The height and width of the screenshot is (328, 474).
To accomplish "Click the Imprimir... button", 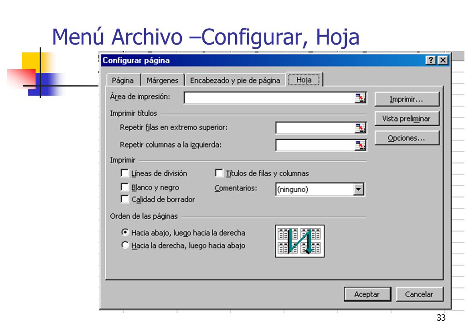I will [407, 99].
